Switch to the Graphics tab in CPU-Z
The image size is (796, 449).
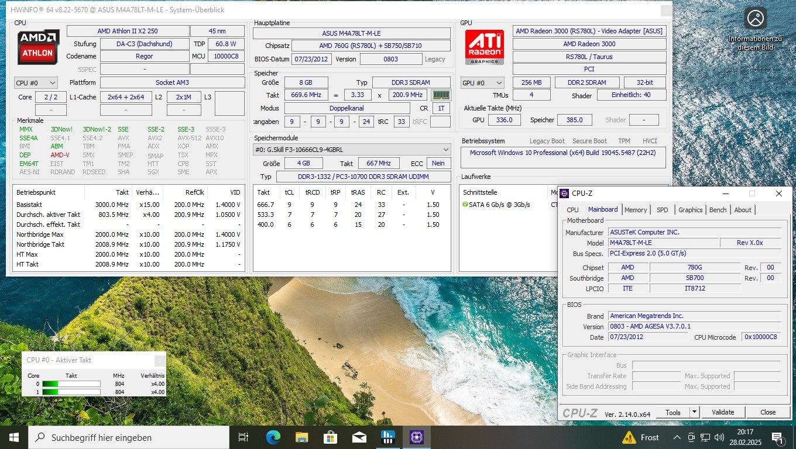690,210
